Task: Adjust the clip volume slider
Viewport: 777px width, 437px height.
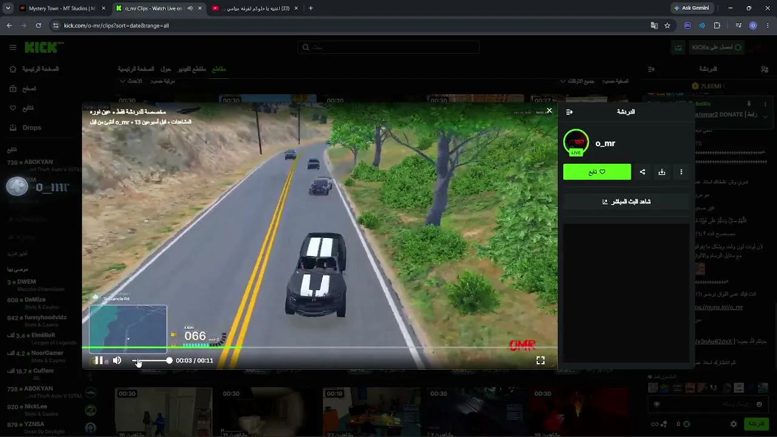Action: click(x=152, y=361)
